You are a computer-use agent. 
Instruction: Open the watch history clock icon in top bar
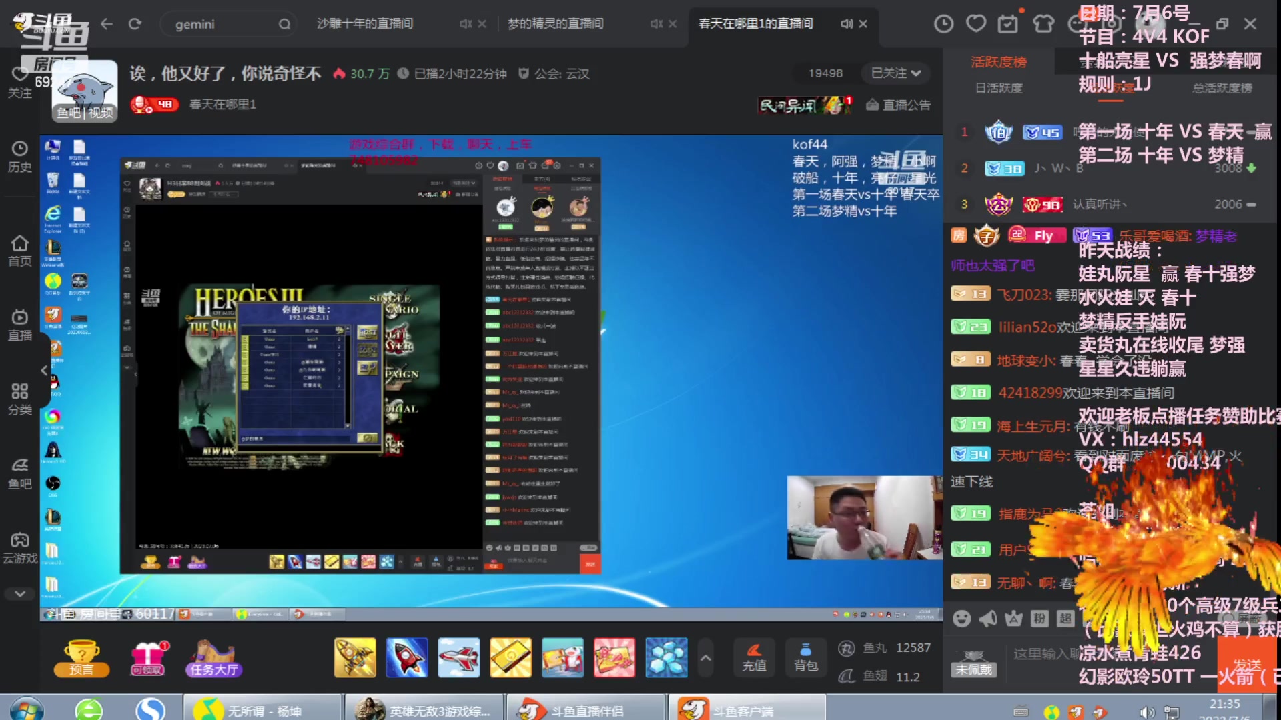[x=943, y=24]
